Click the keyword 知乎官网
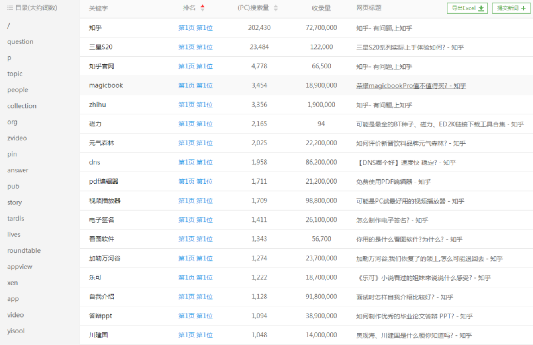Viewport: 533px width, 345px height. [102, 66]
